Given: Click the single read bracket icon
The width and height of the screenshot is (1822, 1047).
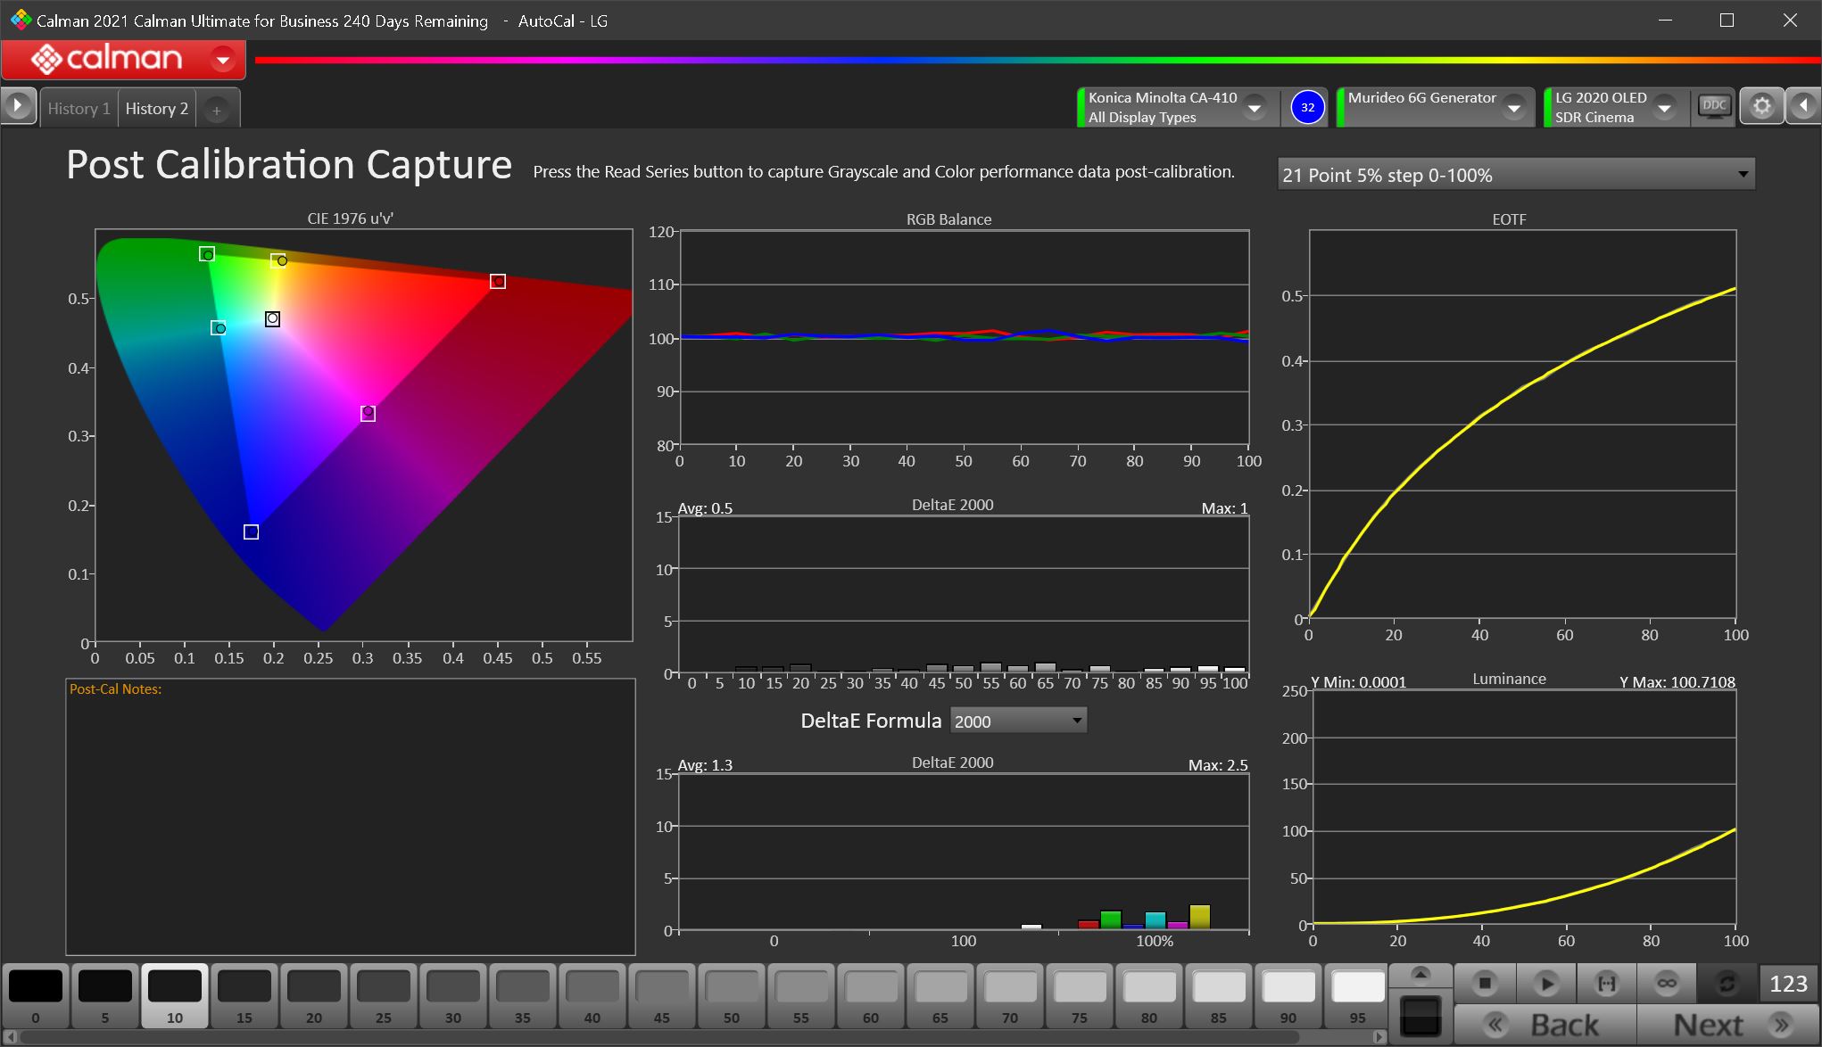Looking at the screenshot, I should (1606, 983).
